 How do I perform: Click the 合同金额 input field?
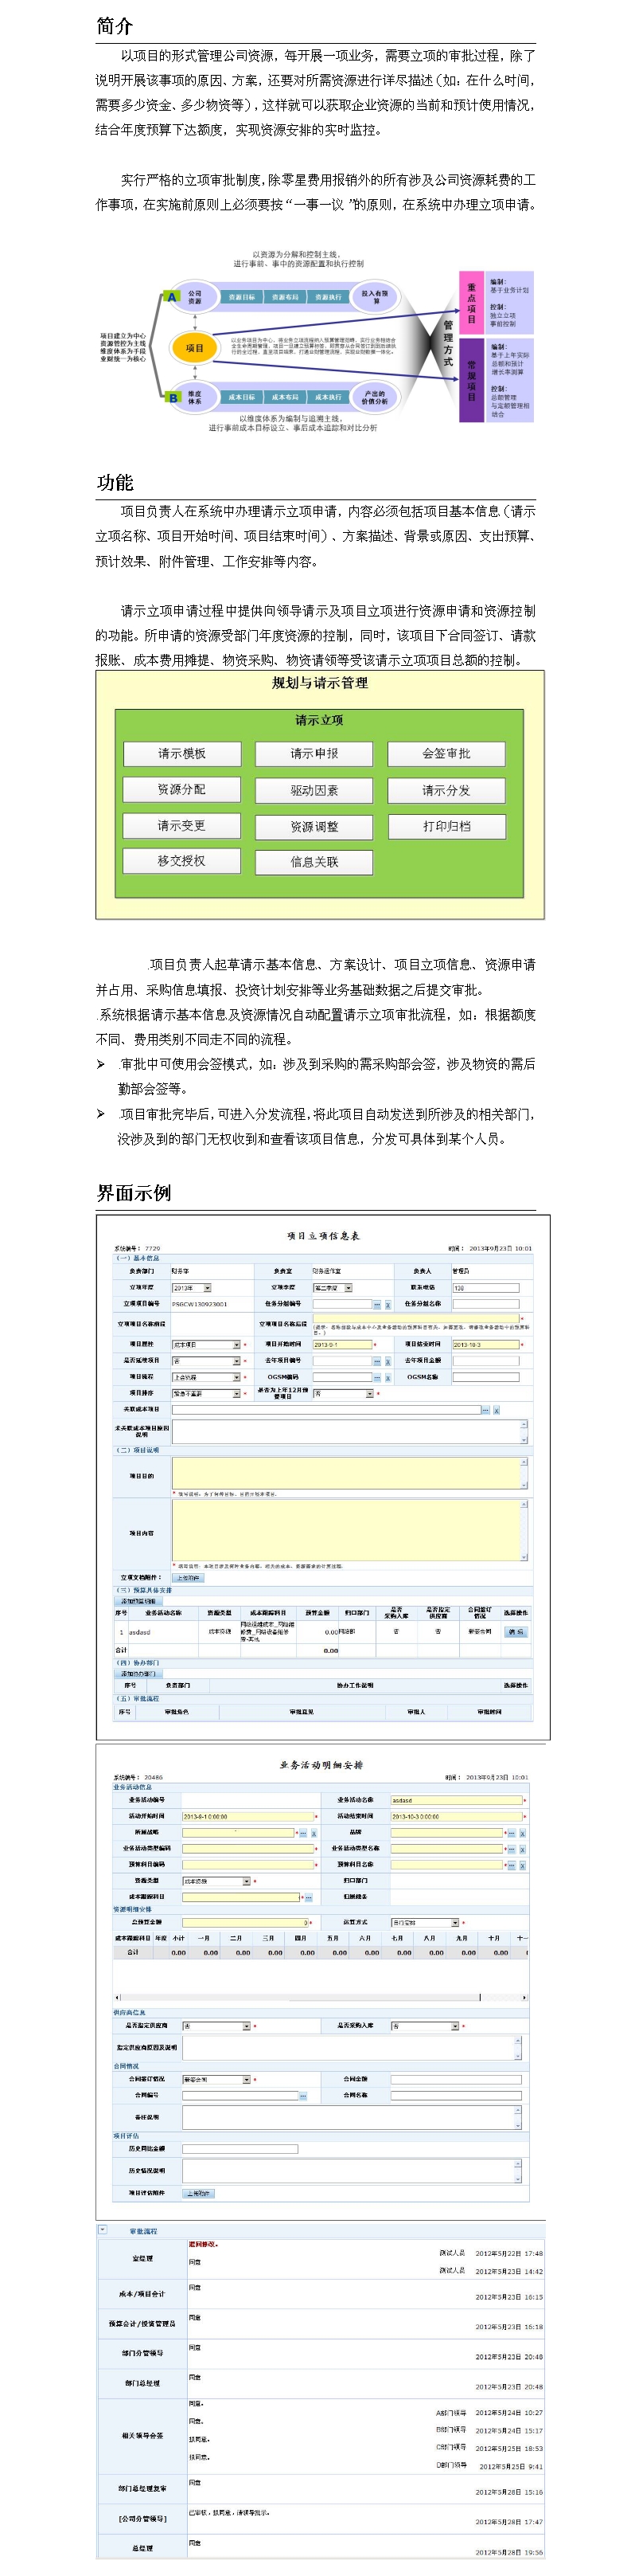pos(456,2079)
